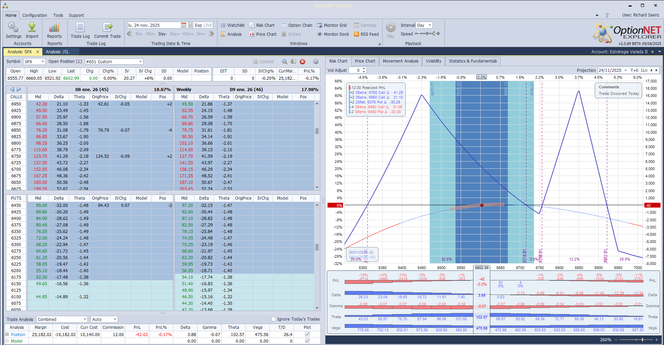Increase playback speed with plus button
This screenshot has width=664, height=345.
(x=438, y=34)
